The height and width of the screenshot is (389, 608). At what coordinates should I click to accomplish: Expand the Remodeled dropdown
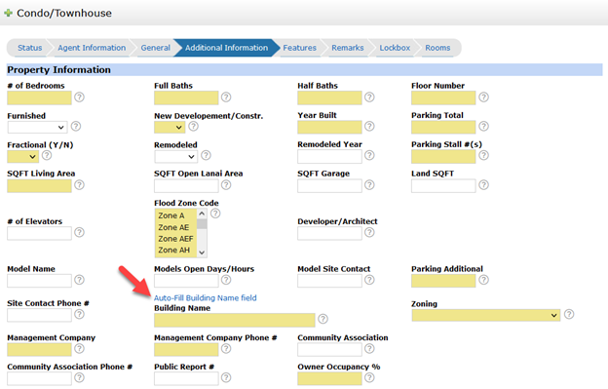[x=175, y=156]
